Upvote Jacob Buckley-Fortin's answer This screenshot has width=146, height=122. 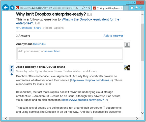tap(12, 67)
